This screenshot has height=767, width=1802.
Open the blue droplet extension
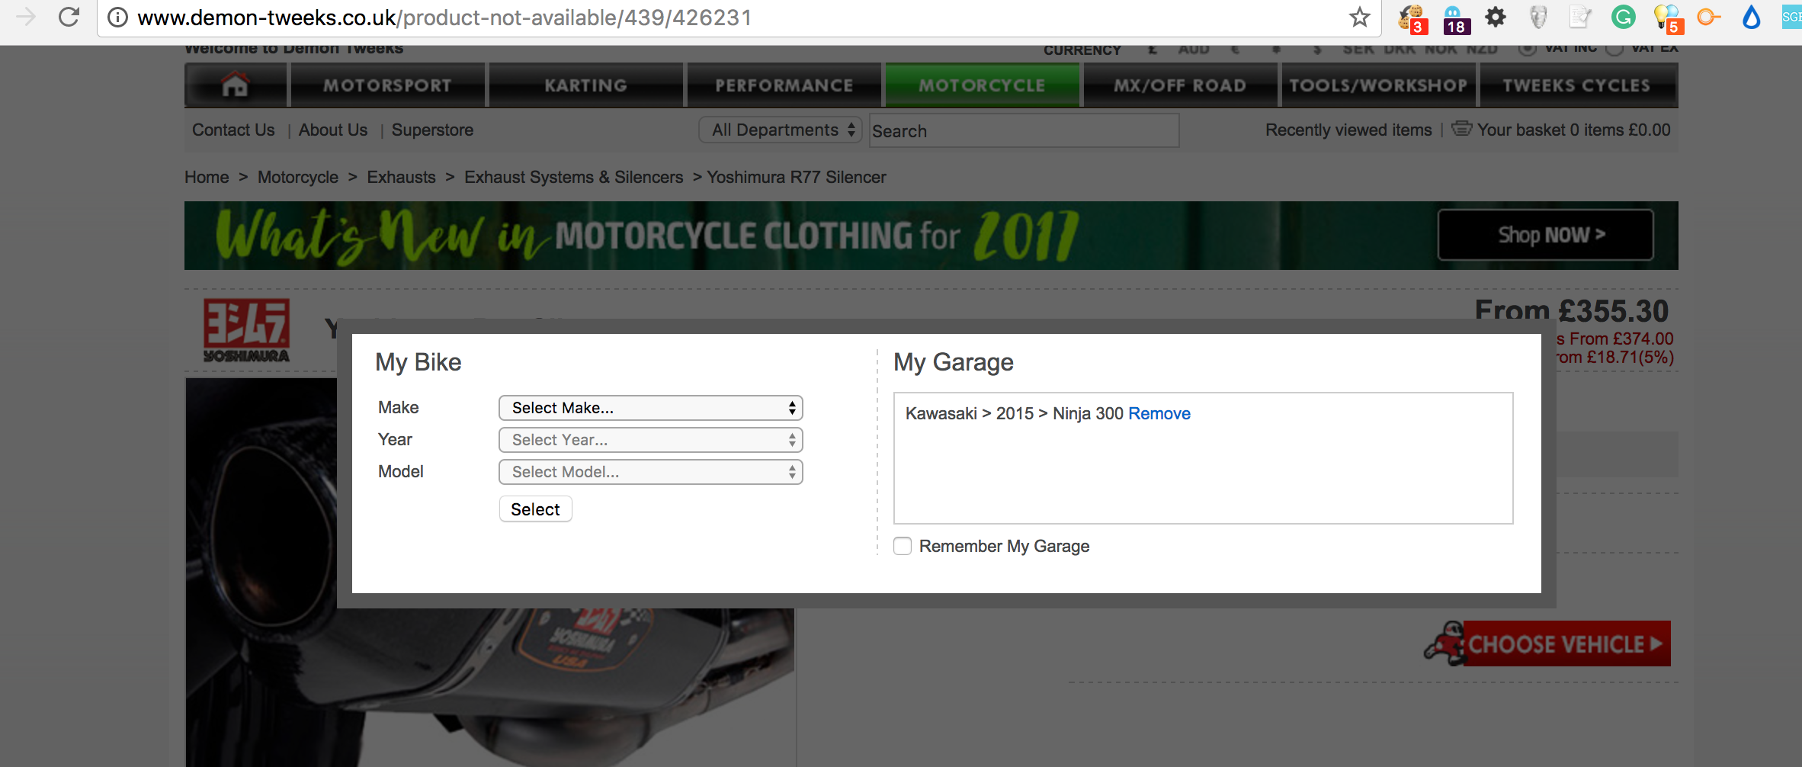[1752, 17]
